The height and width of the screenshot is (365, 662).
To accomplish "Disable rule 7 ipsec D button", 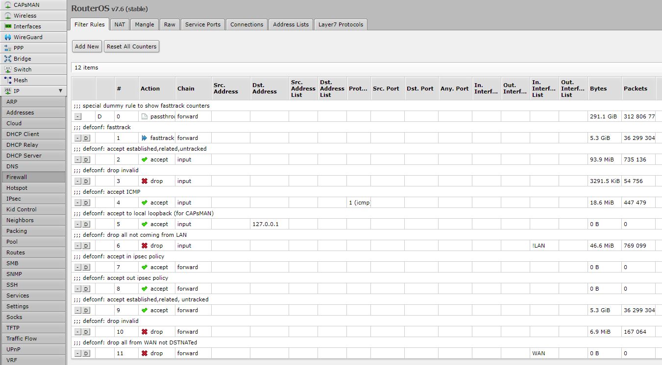I will pyautogui.click(x=86, y=267).
